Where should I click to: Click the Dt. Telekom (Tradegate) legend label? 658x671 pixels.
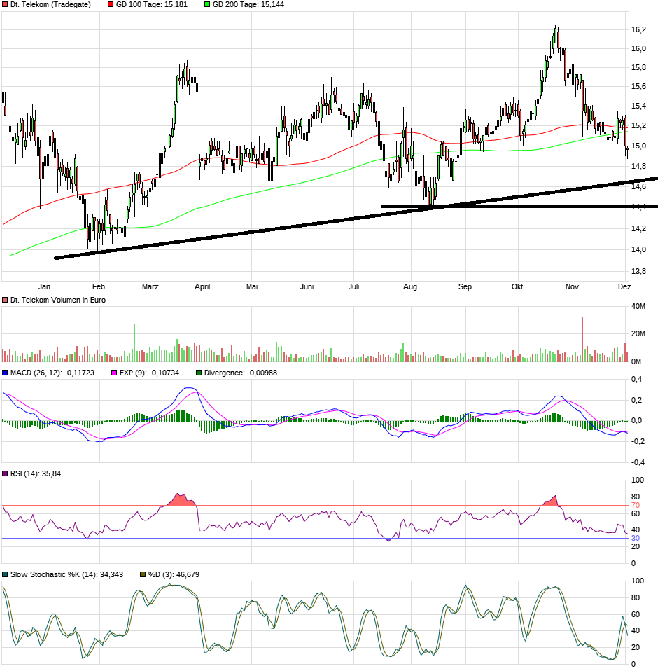[50, 4]
